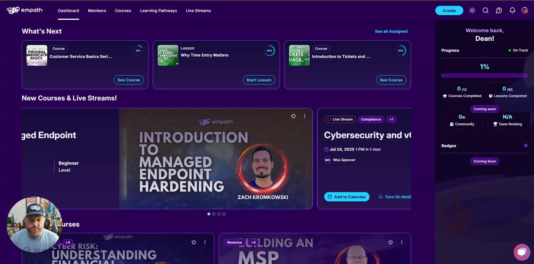Select the second carousel dot
The image size is (534, 264).
click(214, 214)
